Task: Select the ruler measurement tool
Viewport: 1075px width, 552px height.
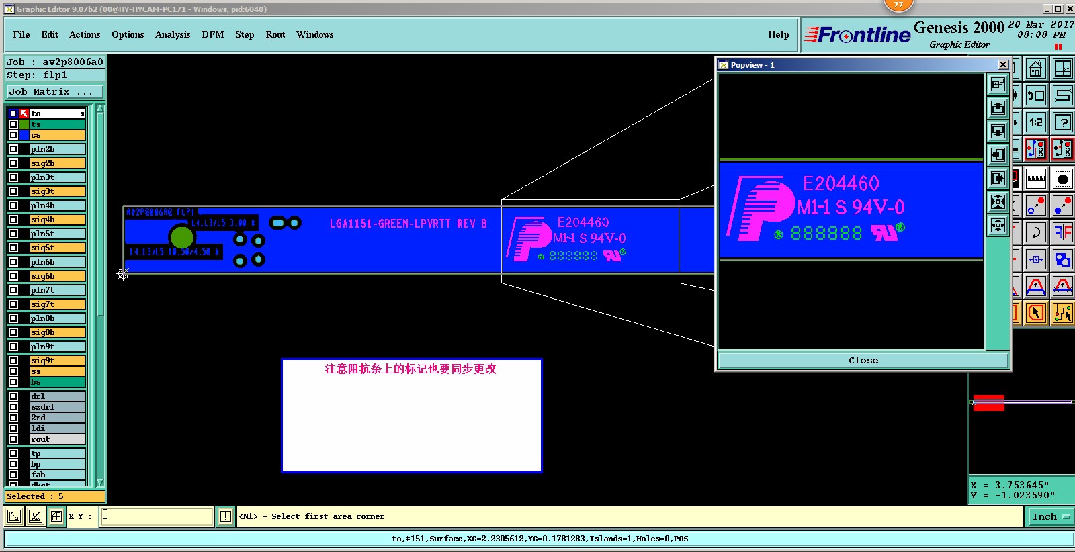Action: [x=1035, y=179]
